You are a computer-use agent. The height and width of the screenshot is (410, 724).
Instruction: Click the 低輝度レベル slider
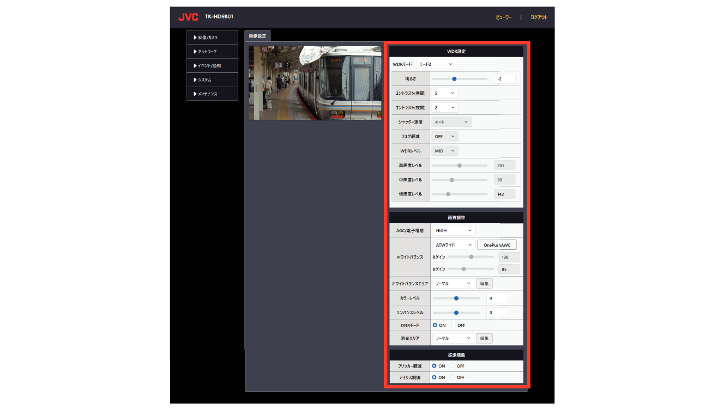click(460, 194)
